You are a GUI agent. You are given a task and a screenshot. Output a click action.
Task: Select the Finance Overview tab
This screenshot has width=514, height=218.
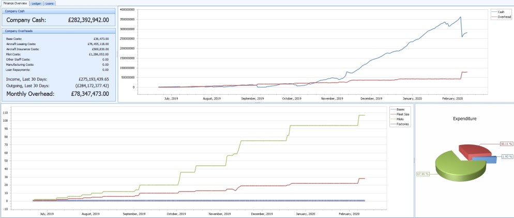point(15,3)
